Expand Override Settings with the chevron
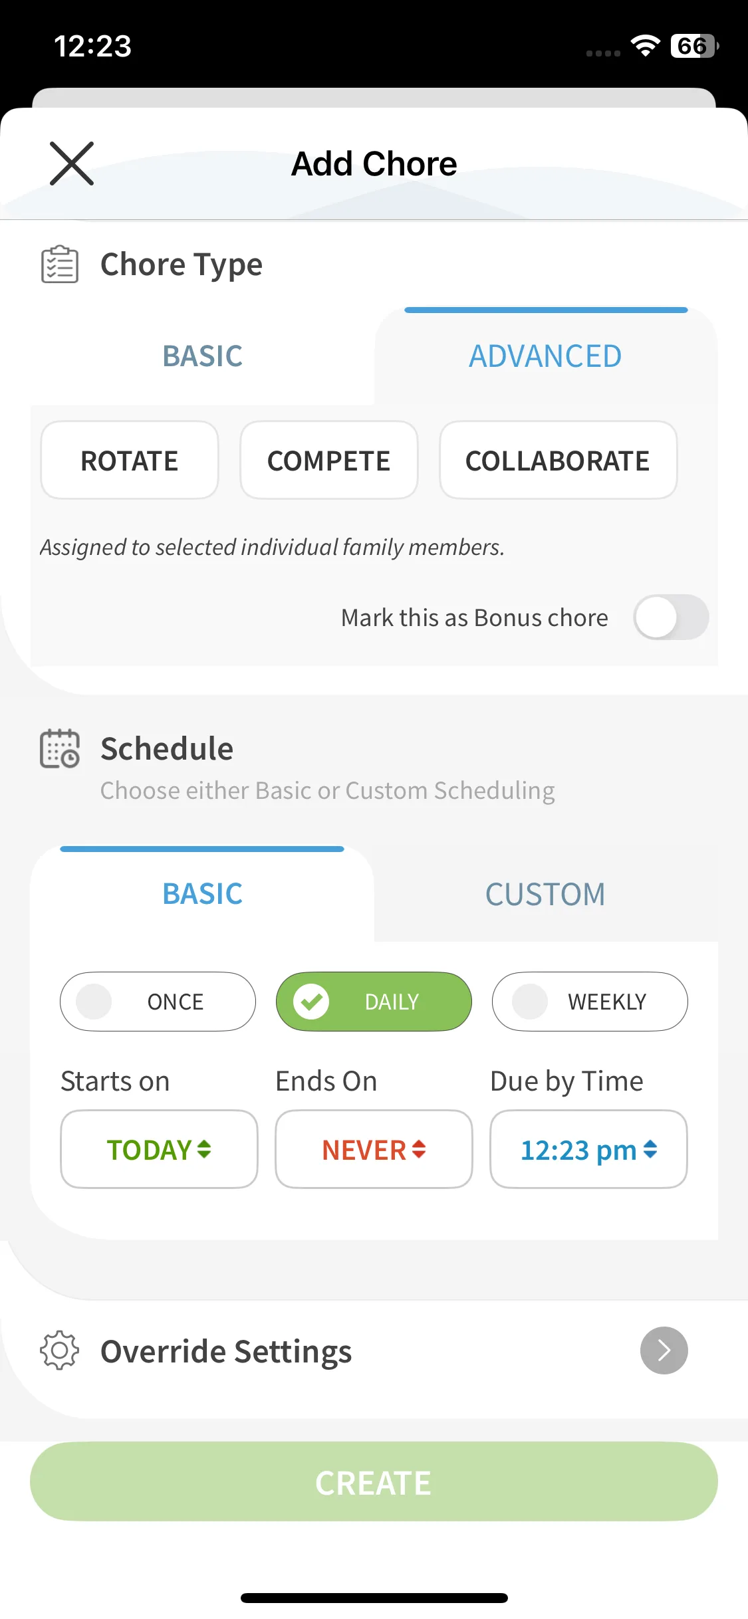The height and width of the screenshot is (1619, 748). (x=664, y=1350)
